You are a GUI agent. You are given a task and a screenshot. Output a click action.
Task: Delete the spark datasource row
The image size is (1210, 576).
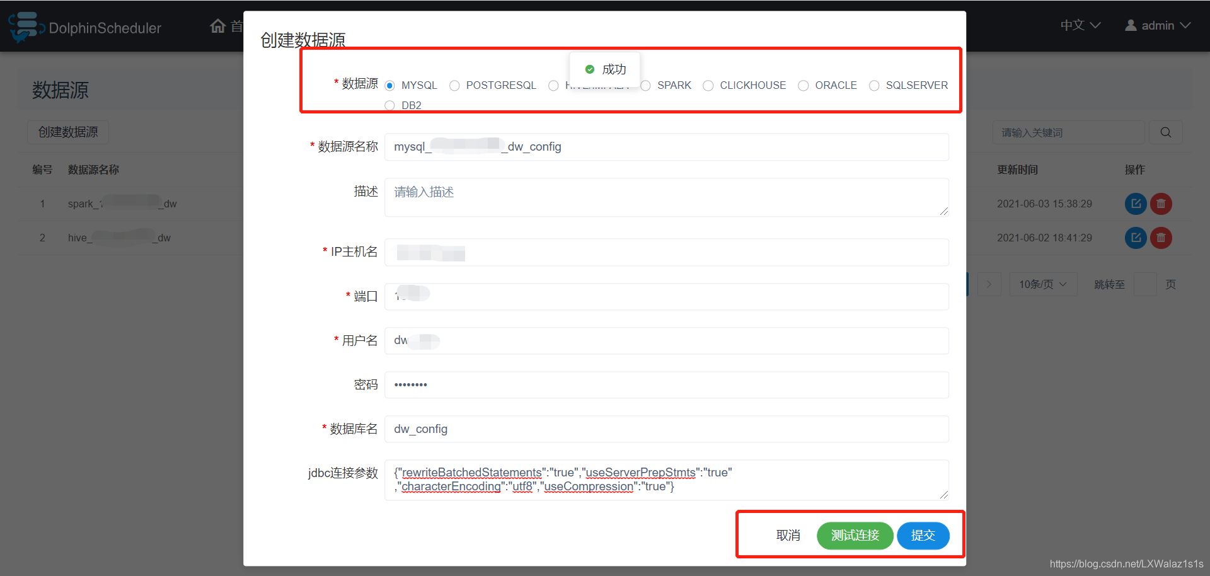click(x=1161, y=204)
